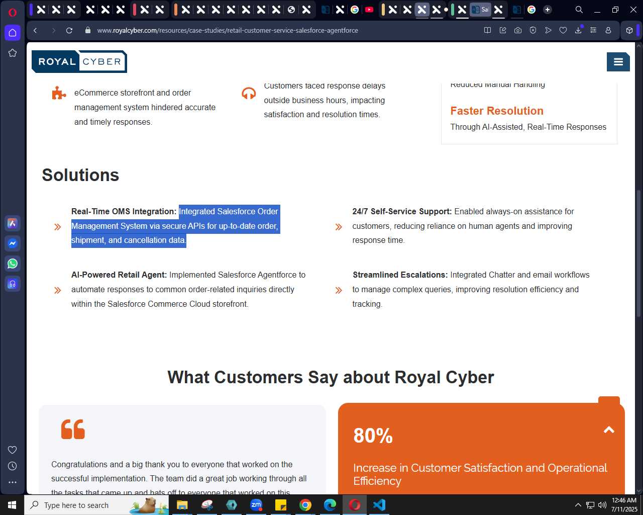
Task: Show hidden system tray icons
Action: pos(578,505)
